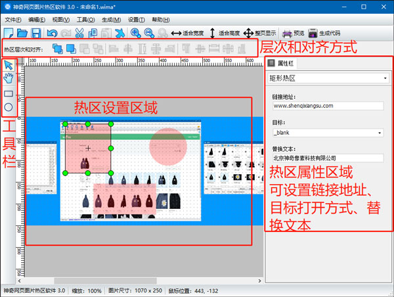Expand the 目标 _blank dropdown
394x297 pixels.
(380, 133)
